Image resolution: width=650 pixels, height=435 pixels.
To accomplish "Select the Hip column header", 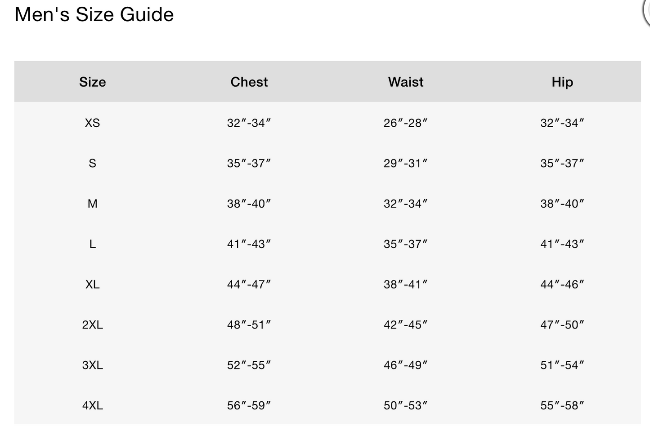I will 562,82.
